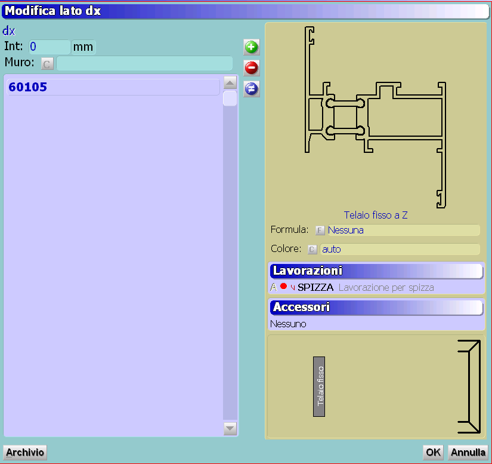Click the Colore field showing auto

click(x=400, y=250)
